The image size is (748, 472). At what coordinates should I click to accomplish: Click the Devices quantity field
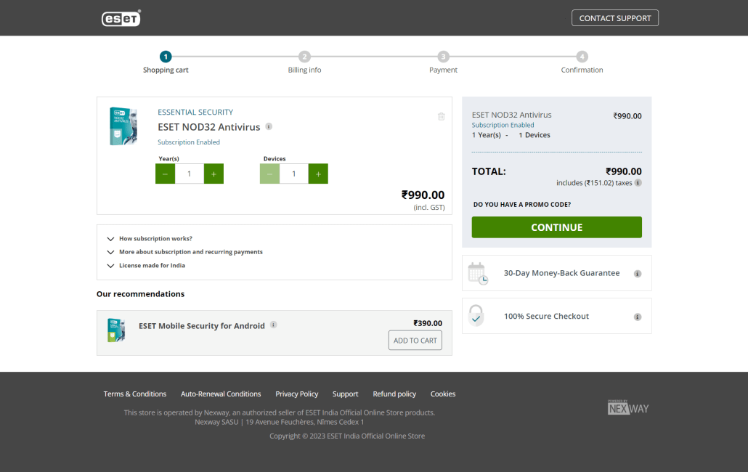point(294,174)
